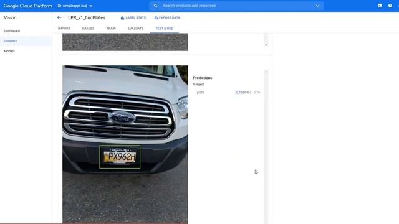Click Export Data button
Screen dimensions: 399x224
(167, 18)
